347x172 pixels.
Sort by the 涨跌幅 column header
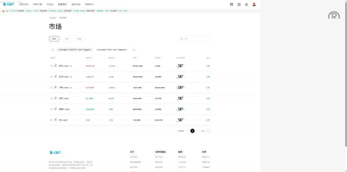[x=111, y=58]
